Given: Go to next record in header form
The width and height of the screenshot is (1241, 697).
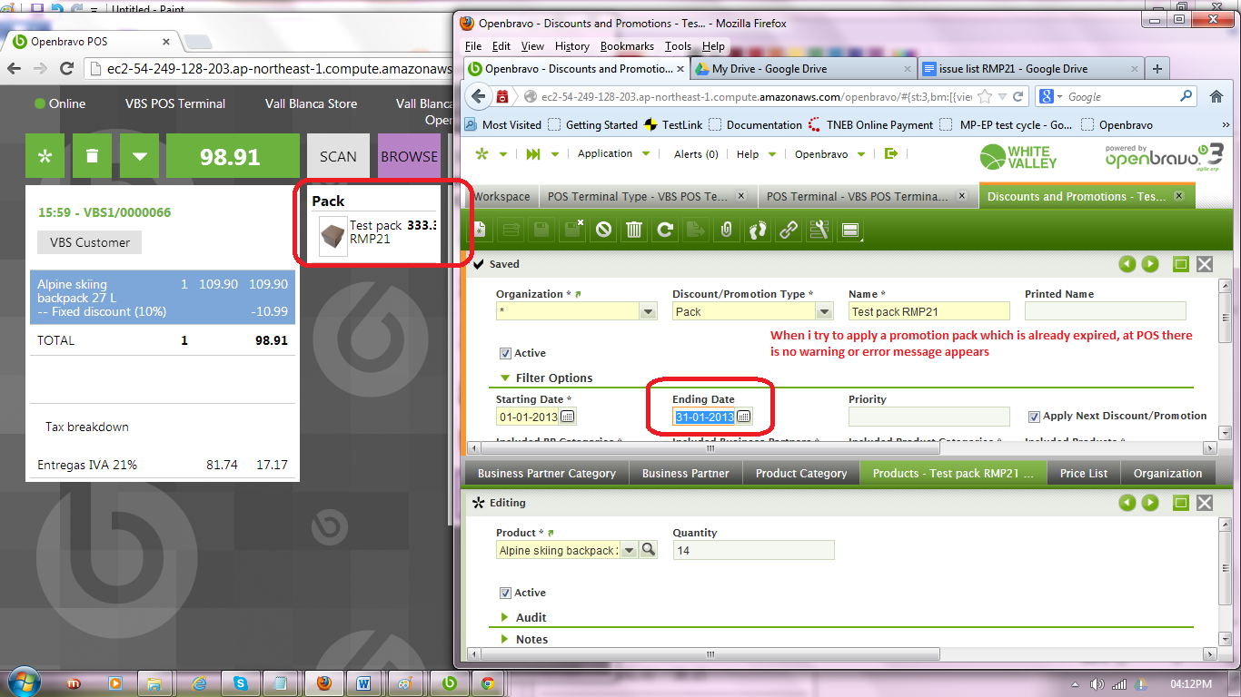Looking at the screenshot, I should (x=1150, y=264).
